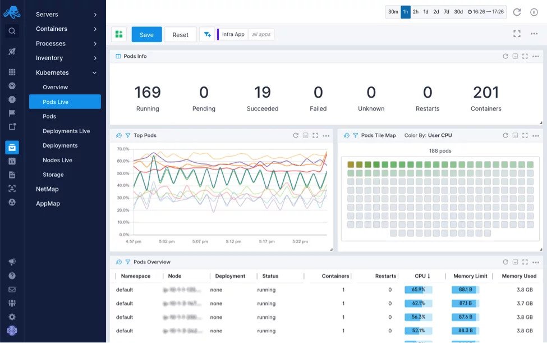This screenshot has height=343, width=547.
Task: Switch time range to 7d
Action: coord(447,11)
